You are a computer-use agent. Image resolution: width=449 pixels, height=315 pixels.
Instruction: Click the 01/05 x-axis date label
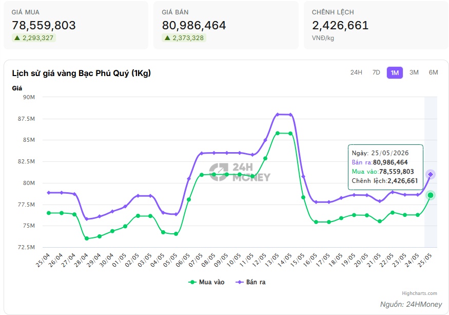119,260
